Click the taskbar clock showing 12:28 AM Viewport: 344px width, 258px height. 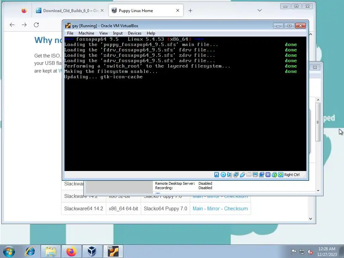[327, 252]
